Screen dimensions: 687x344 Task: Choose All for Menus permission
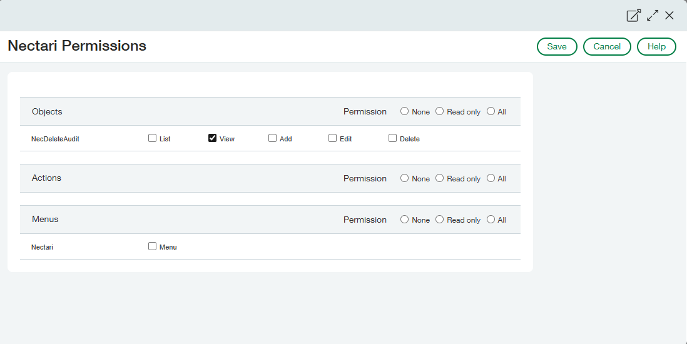[491, 220]
